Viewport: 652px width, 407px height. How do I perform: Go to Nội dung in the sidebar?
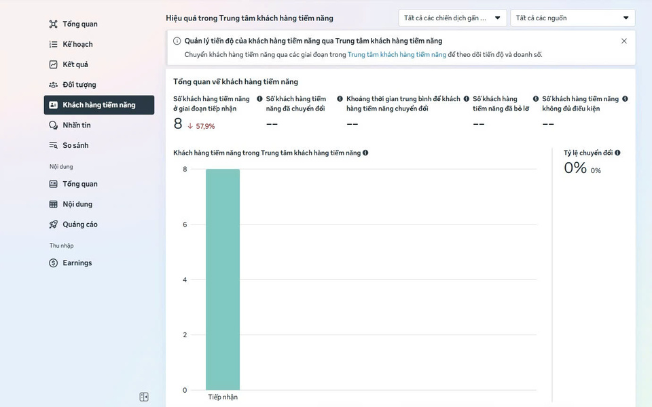77,204
